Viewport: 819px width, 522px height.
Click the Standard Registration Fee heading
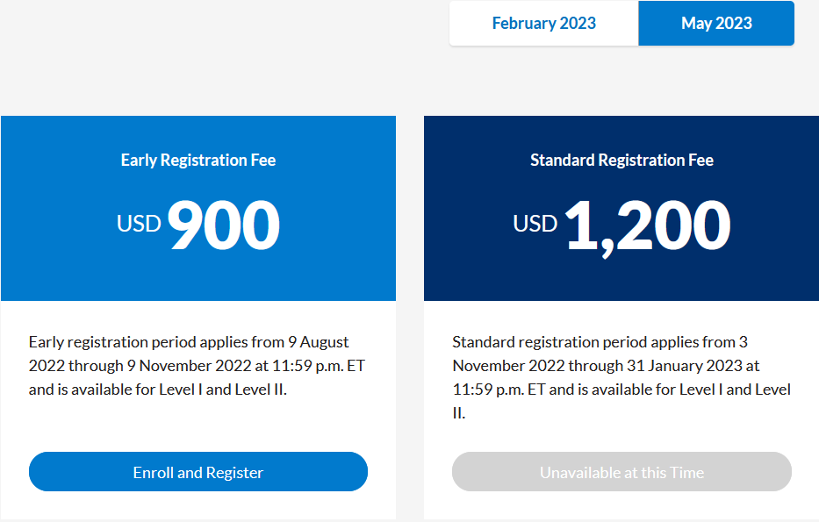point(621,160)
